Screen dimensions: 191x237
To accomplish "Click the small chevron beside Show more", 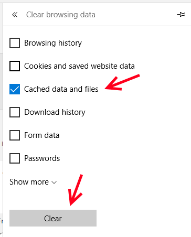I will click(54, 182).
